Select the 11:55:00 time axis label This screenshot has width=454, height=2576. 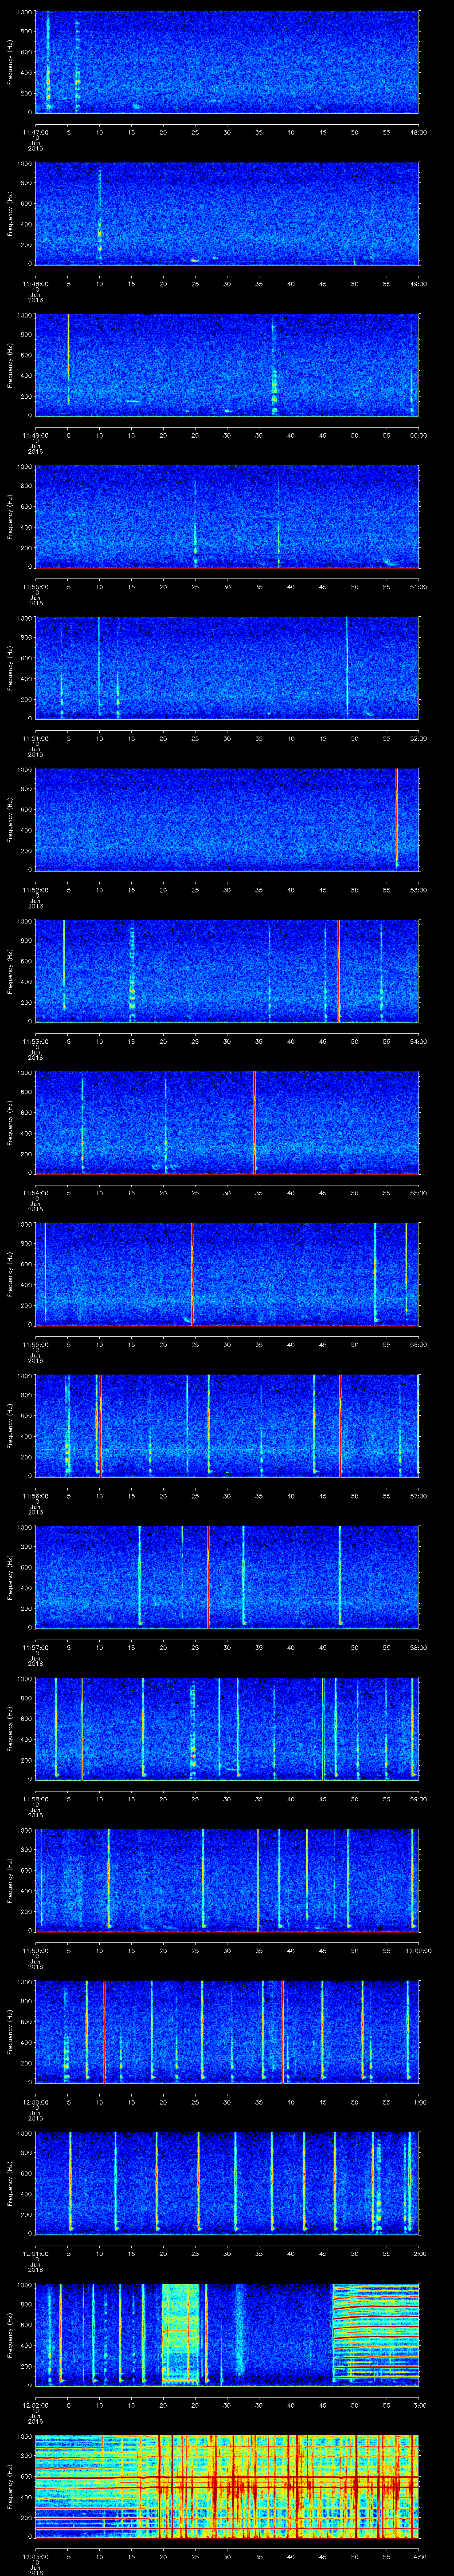coord(35,1344)
